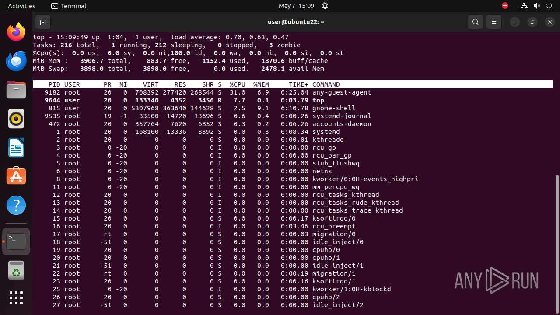This screenshot has height=315, width=560.
Task: Click the migration/0 process name
Action: tap(334, 234)
